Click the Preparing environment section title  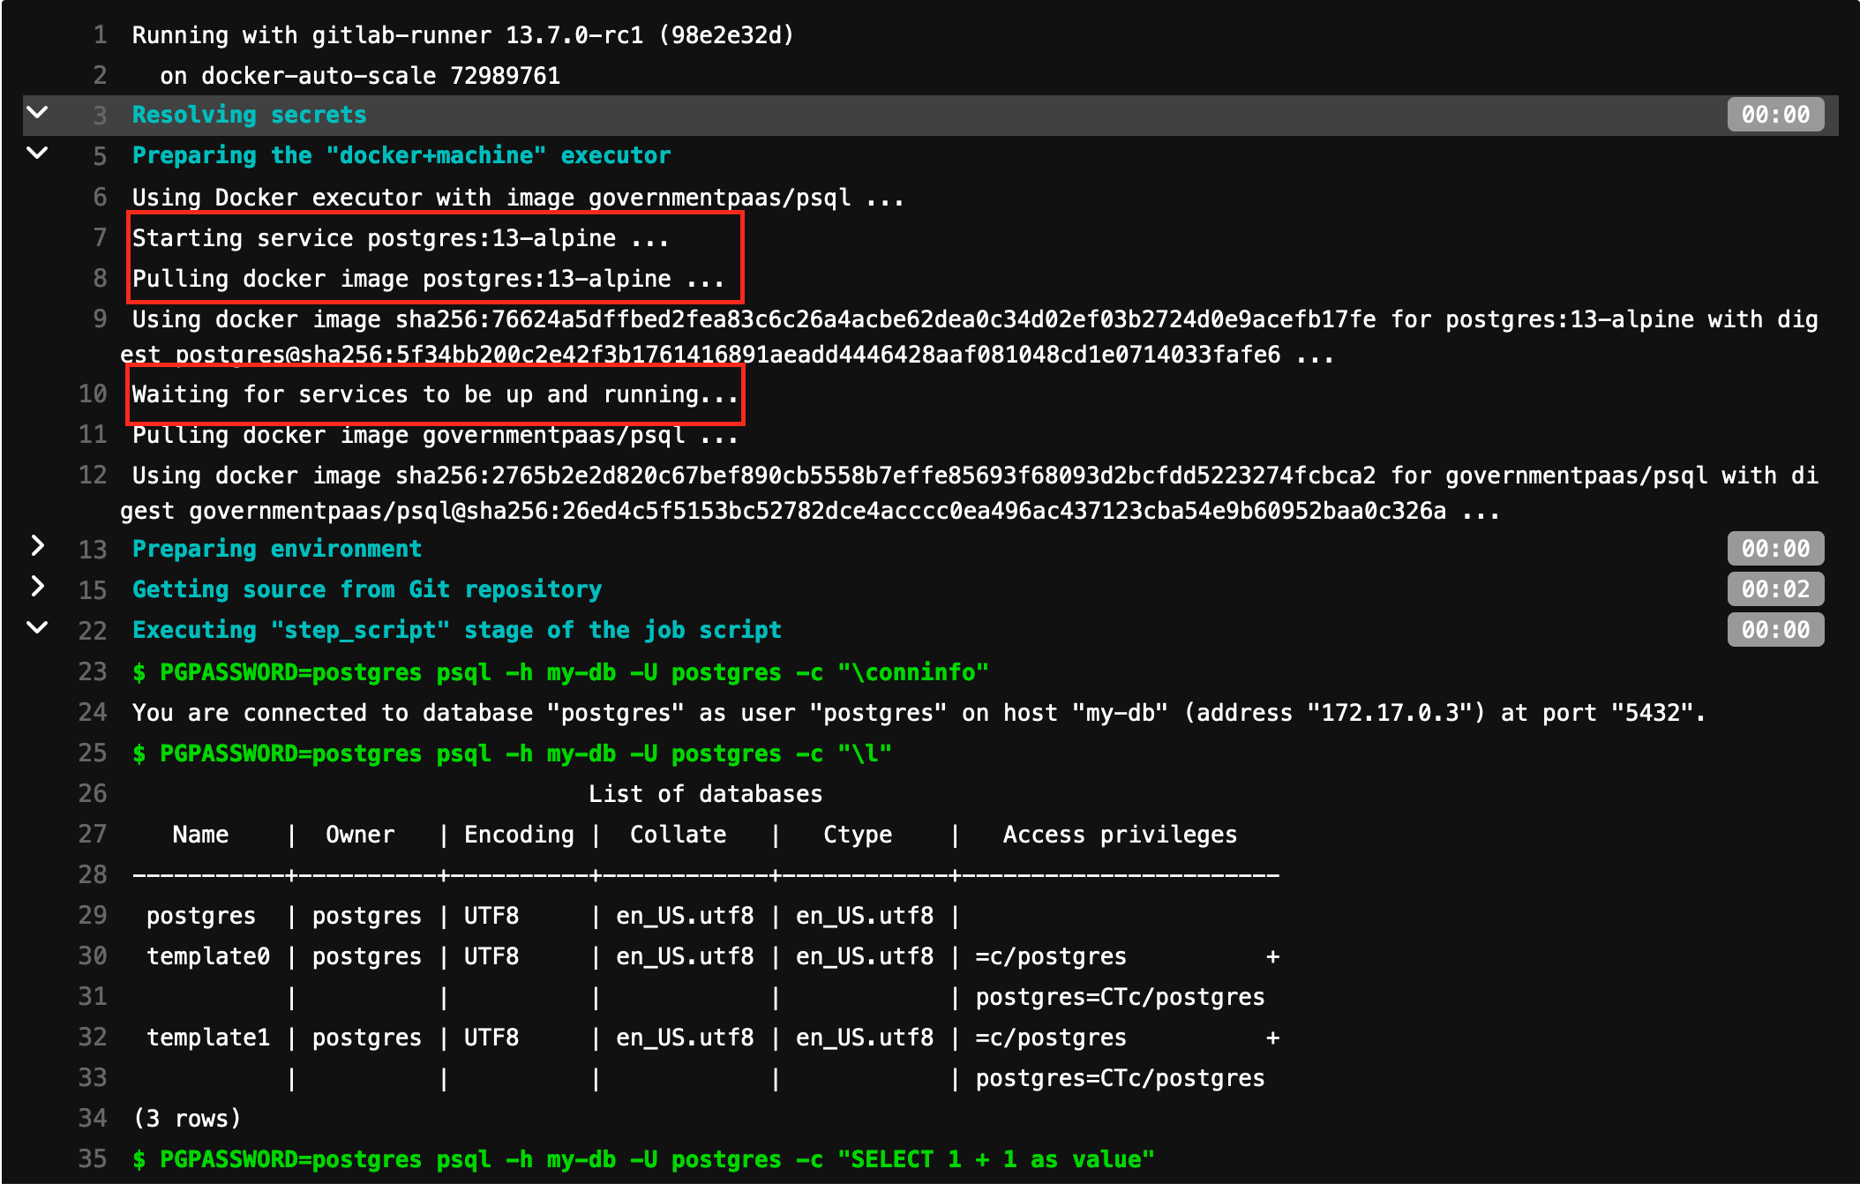tap(276, 548)
